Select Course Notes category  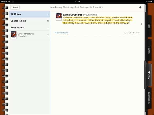(x=30, y=21)
